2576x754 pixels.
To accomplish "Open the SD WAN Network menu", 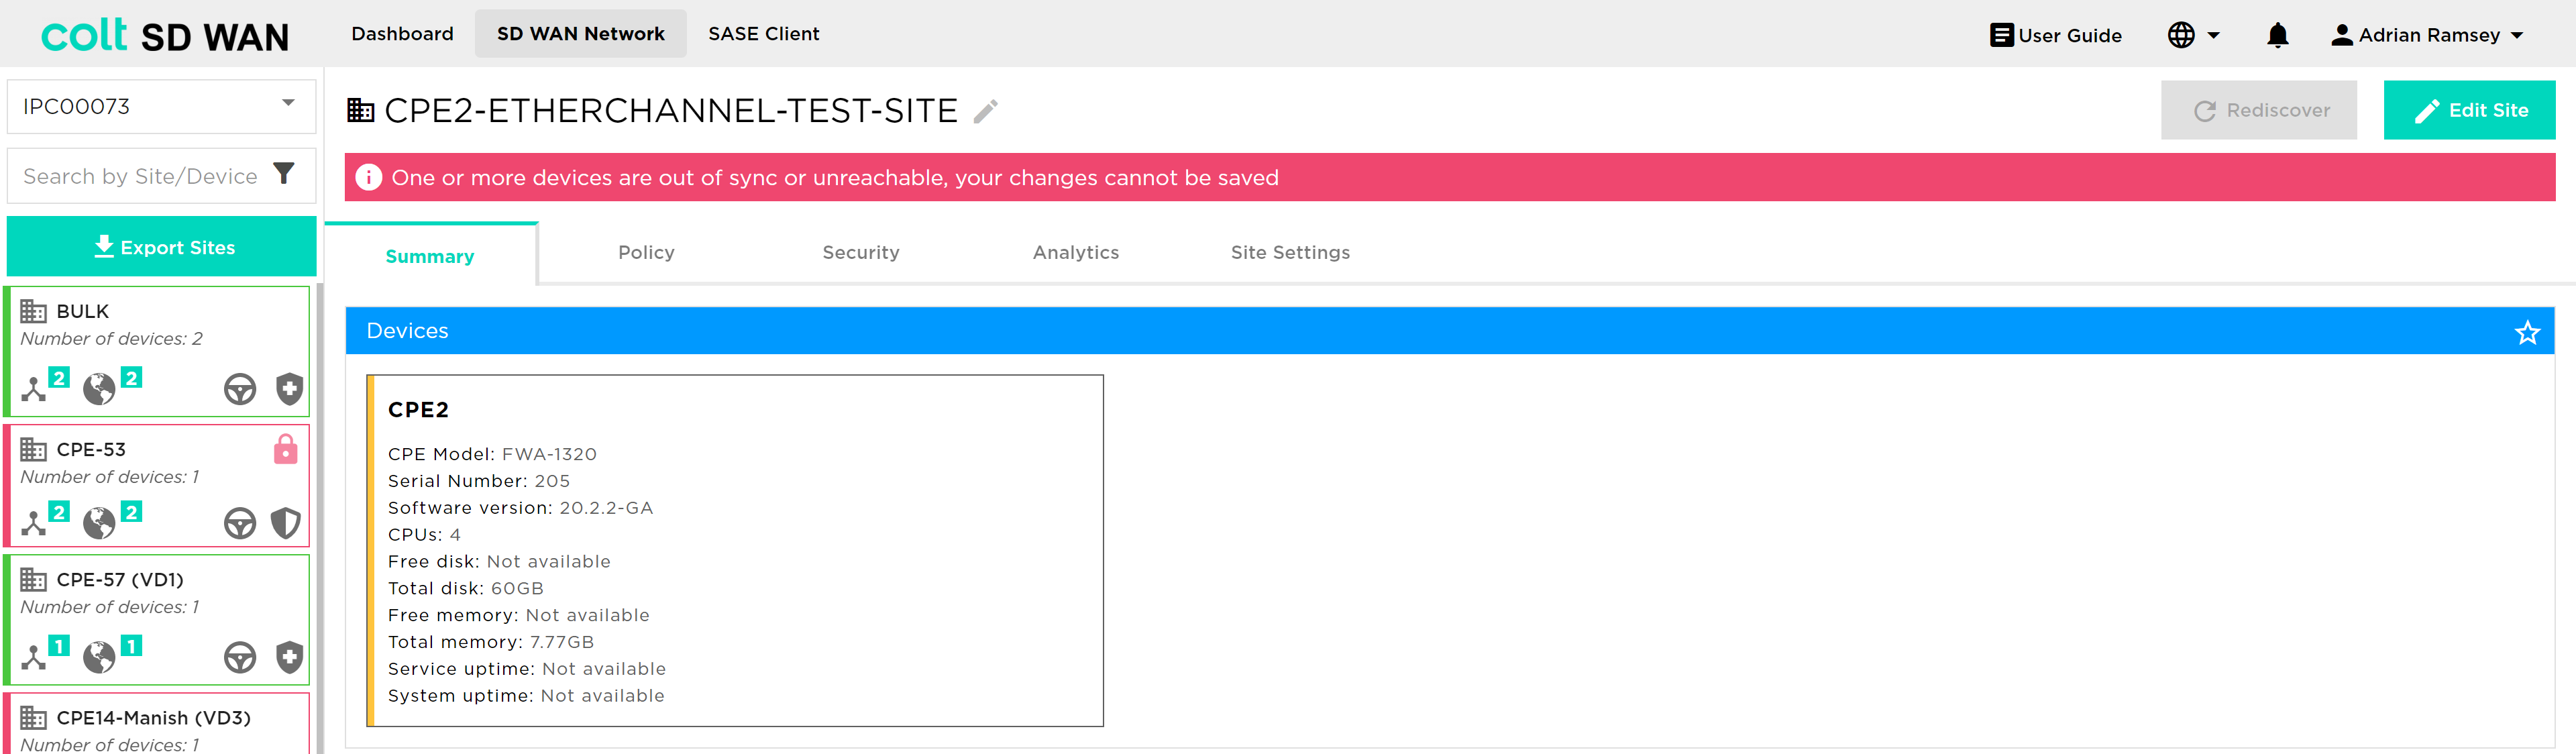I will (x=580, y=34).
